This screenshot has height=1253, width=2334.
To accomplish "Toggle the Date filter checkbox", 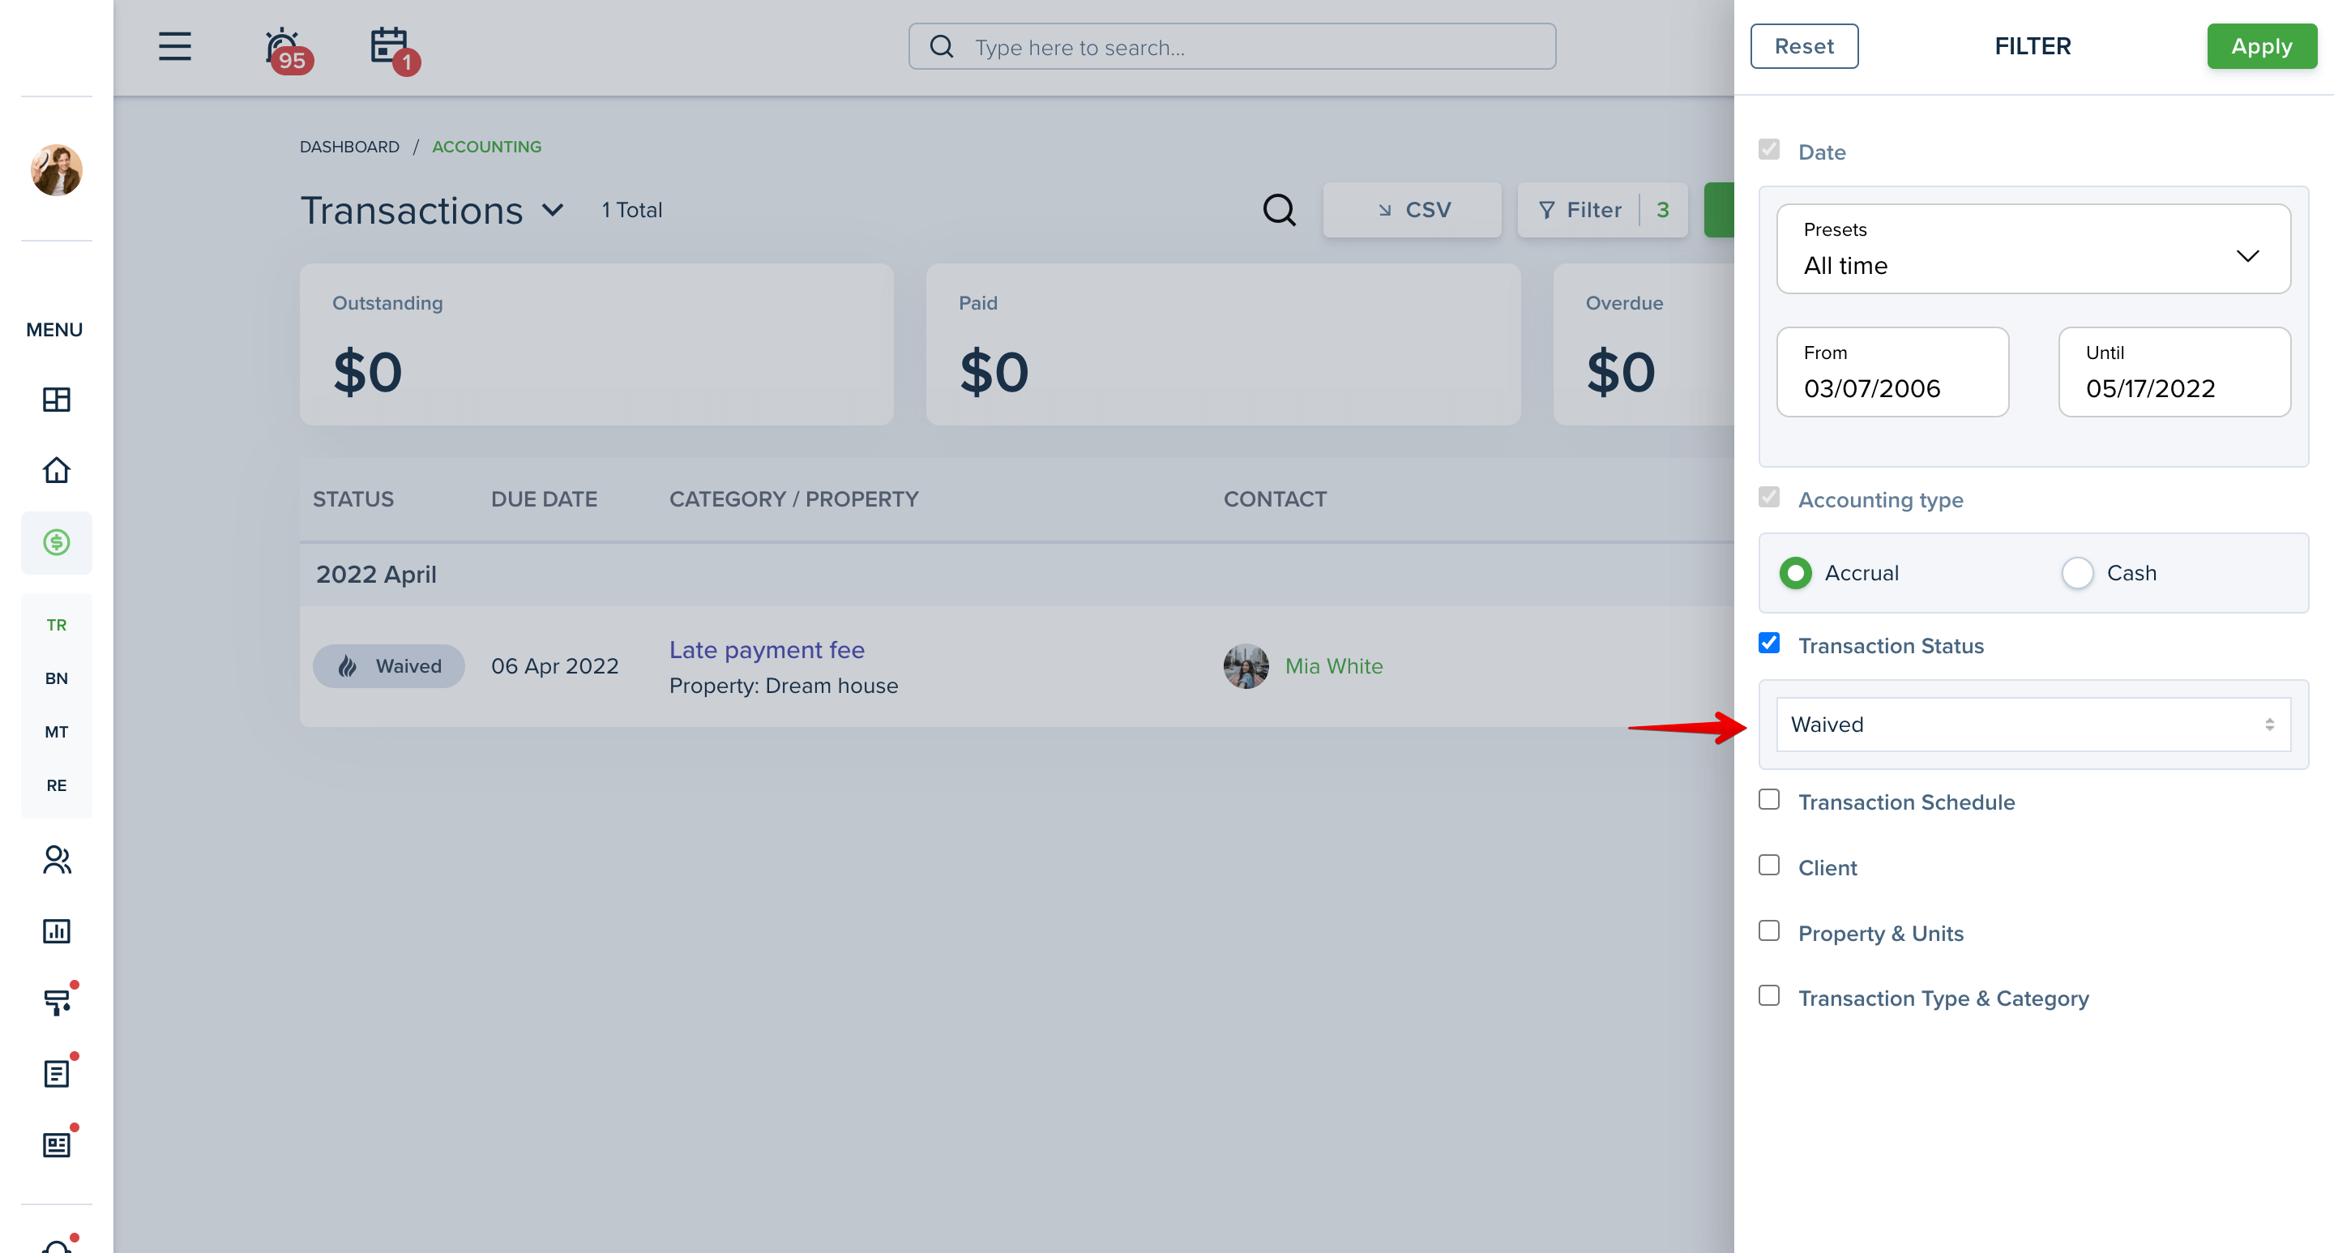I will point(1768,149).
